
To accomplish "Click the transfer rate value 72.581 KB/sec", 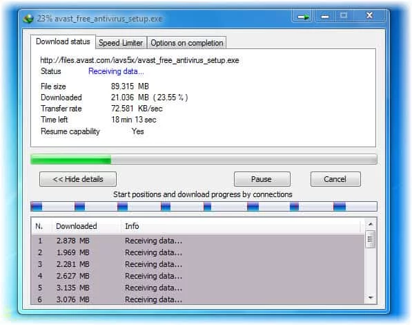I will 137,109.
